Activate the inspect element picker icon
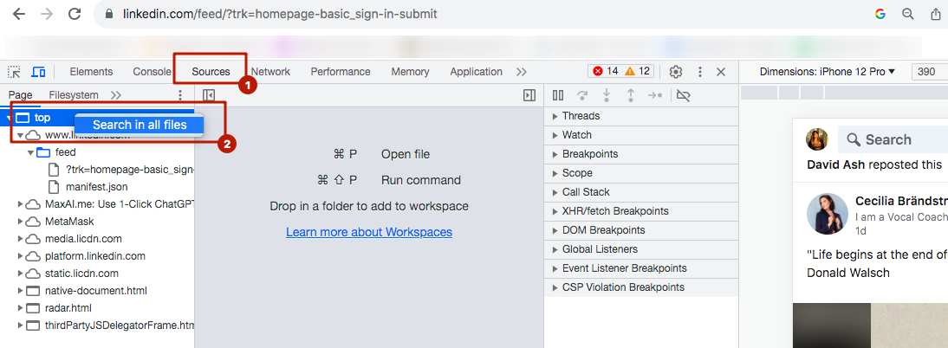Screen dimensions: 948x348 (x=13, y=72)
